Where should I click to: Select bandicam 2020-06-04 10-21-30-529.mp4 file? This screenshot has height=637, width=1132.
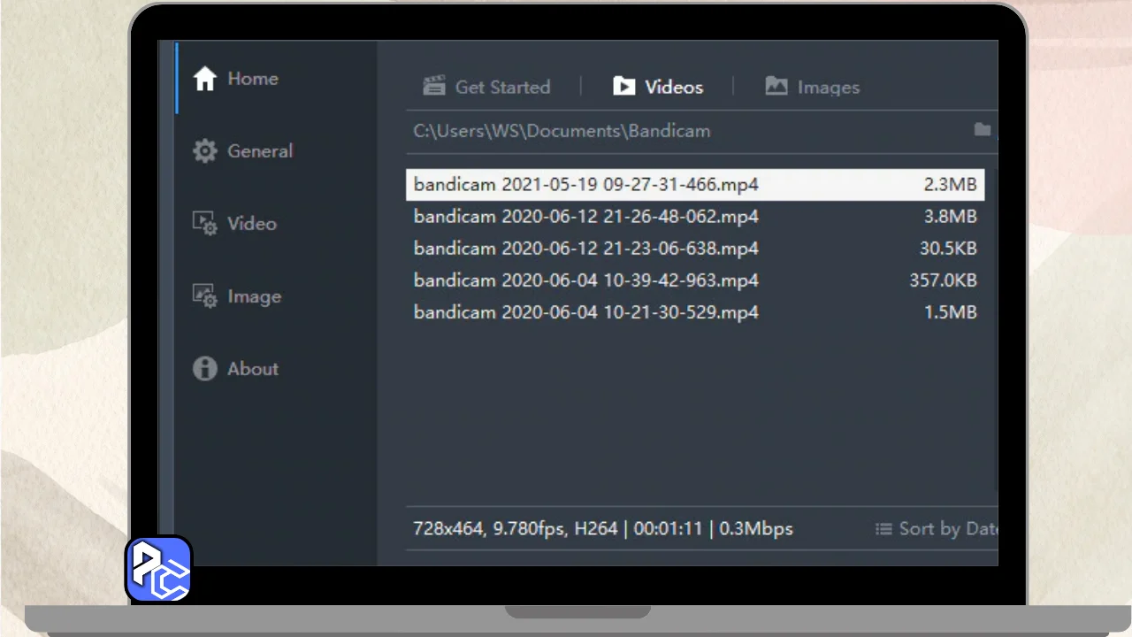585,312
